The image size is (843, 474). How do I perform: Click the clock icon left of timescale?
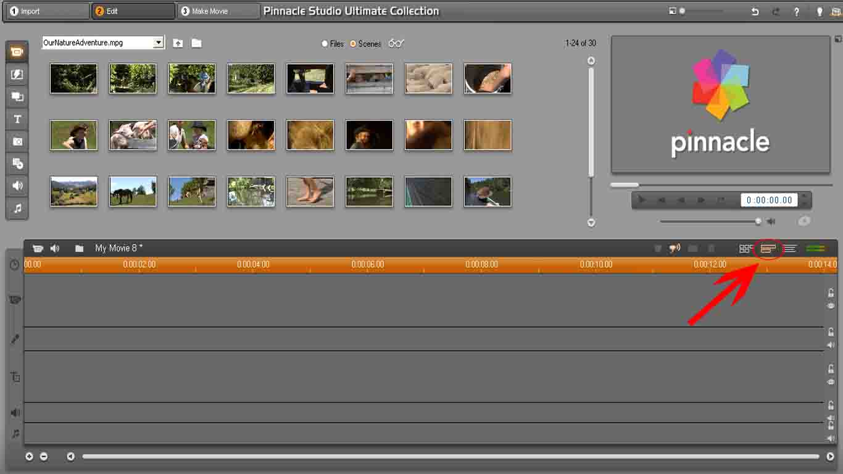tap(15, 265)
